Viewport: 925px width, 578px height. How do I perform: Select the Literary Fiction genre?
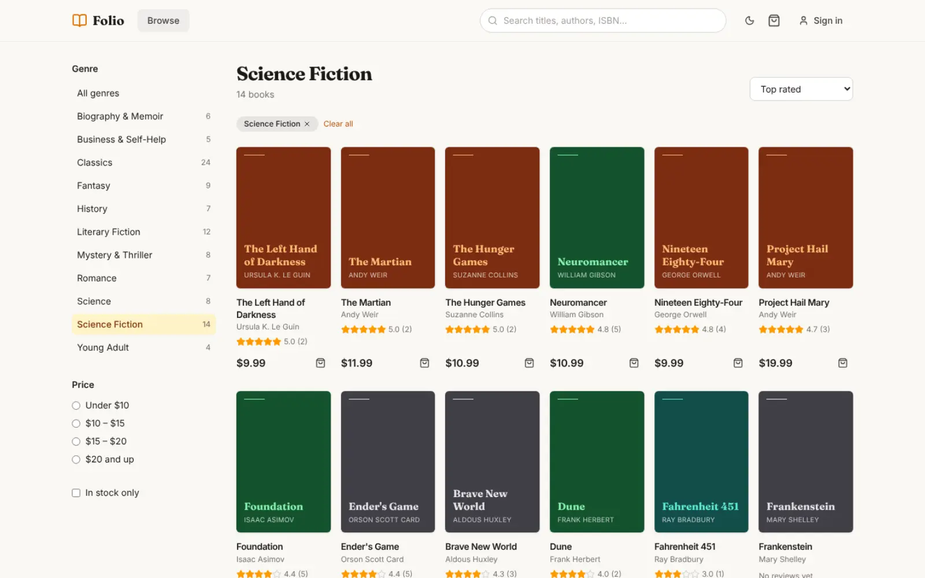[143, 232]
